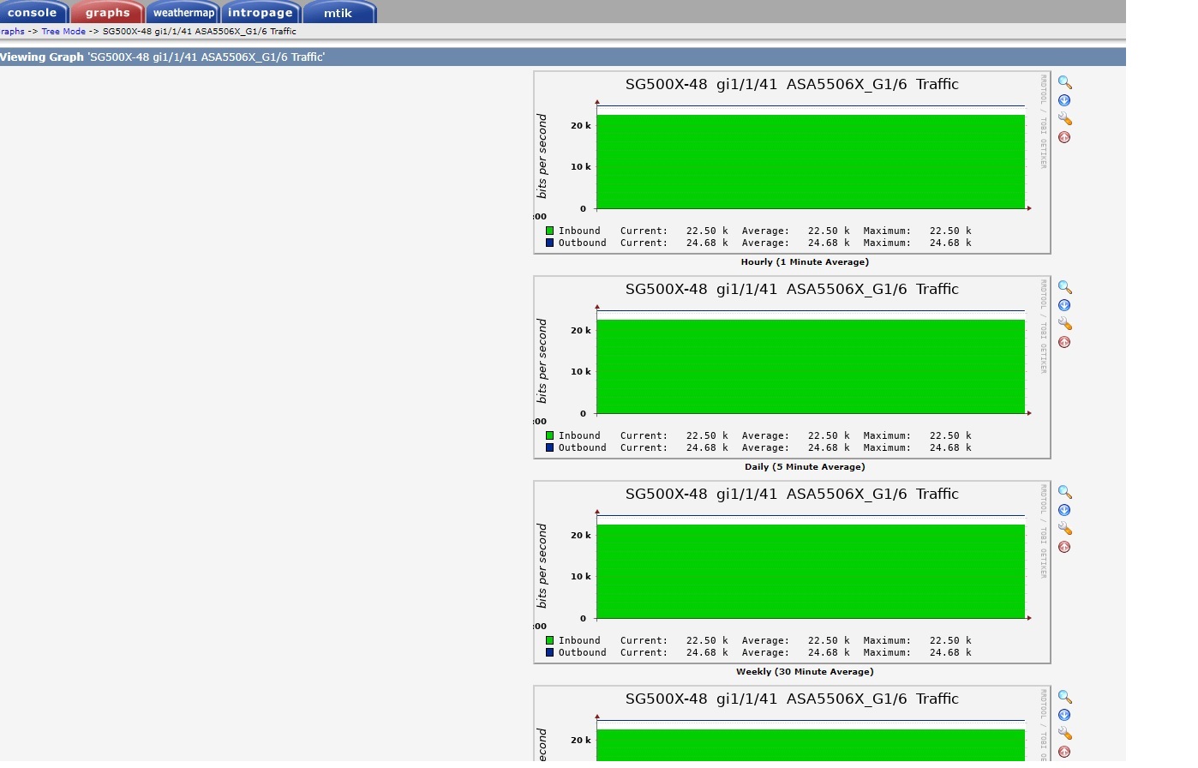The width and height of the screenshot is (1198, 768).
Task: Zoom the Hourly graph with magnifier icon
Action: (1064, 82)
